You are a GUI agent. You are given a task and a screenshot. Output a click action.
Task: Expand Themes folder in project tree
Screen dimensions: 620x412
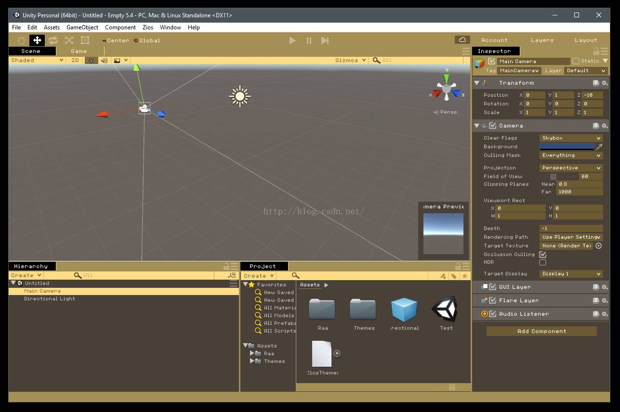pyautogui.click(x=252, y=361)
